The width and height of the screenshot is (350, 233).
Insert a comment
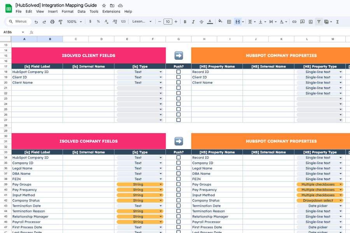(303, 22)
